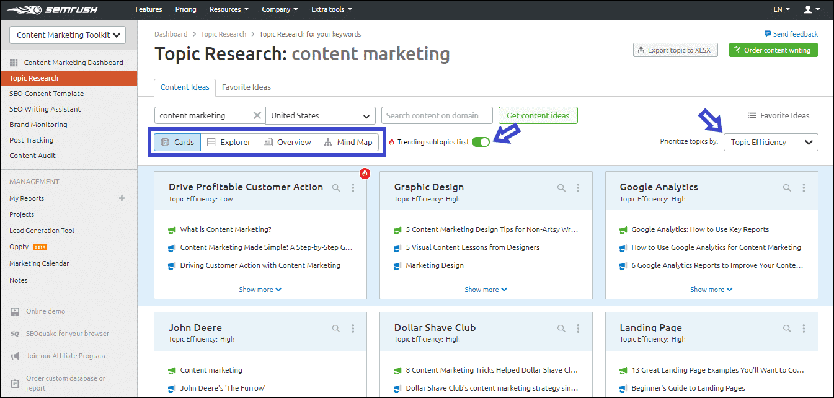Open the three-dot menu on Google Analytics card
The width and height of the screenshot is (834, 398).
pos(804,187)
